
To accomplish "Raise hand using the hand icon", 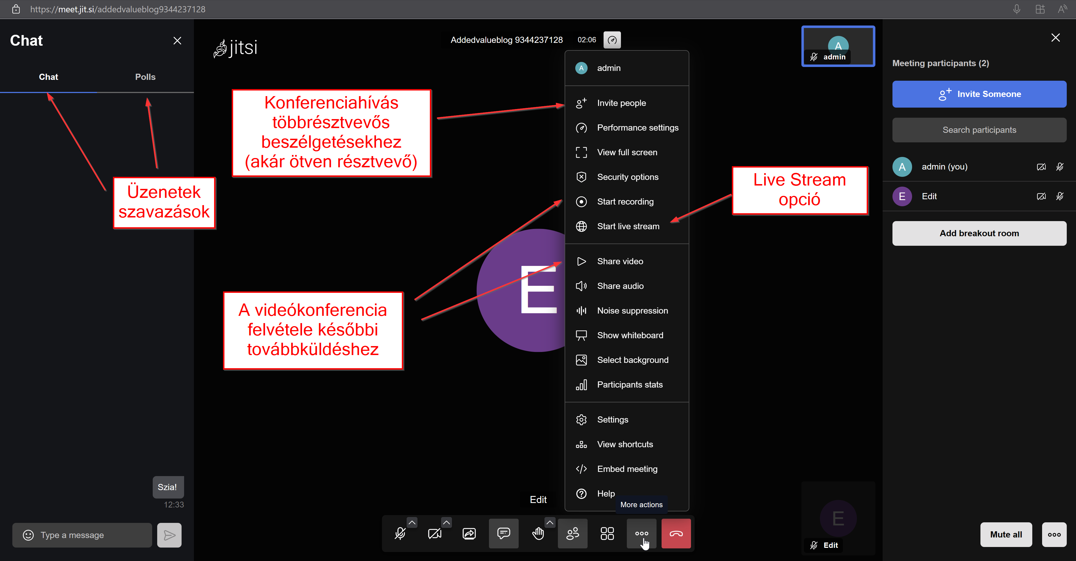I will point(538,534).
